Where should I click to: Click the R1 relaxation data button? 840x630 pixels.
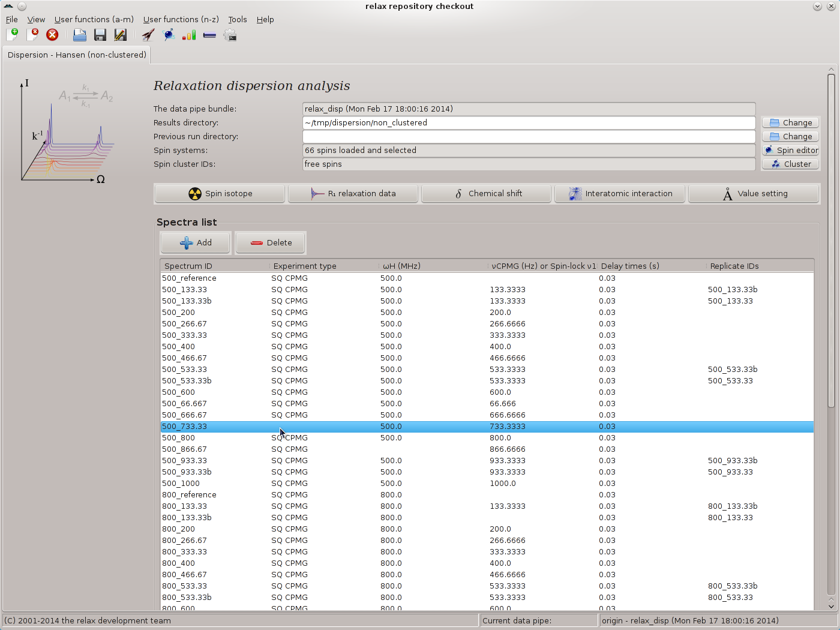[x=353, y=194]
